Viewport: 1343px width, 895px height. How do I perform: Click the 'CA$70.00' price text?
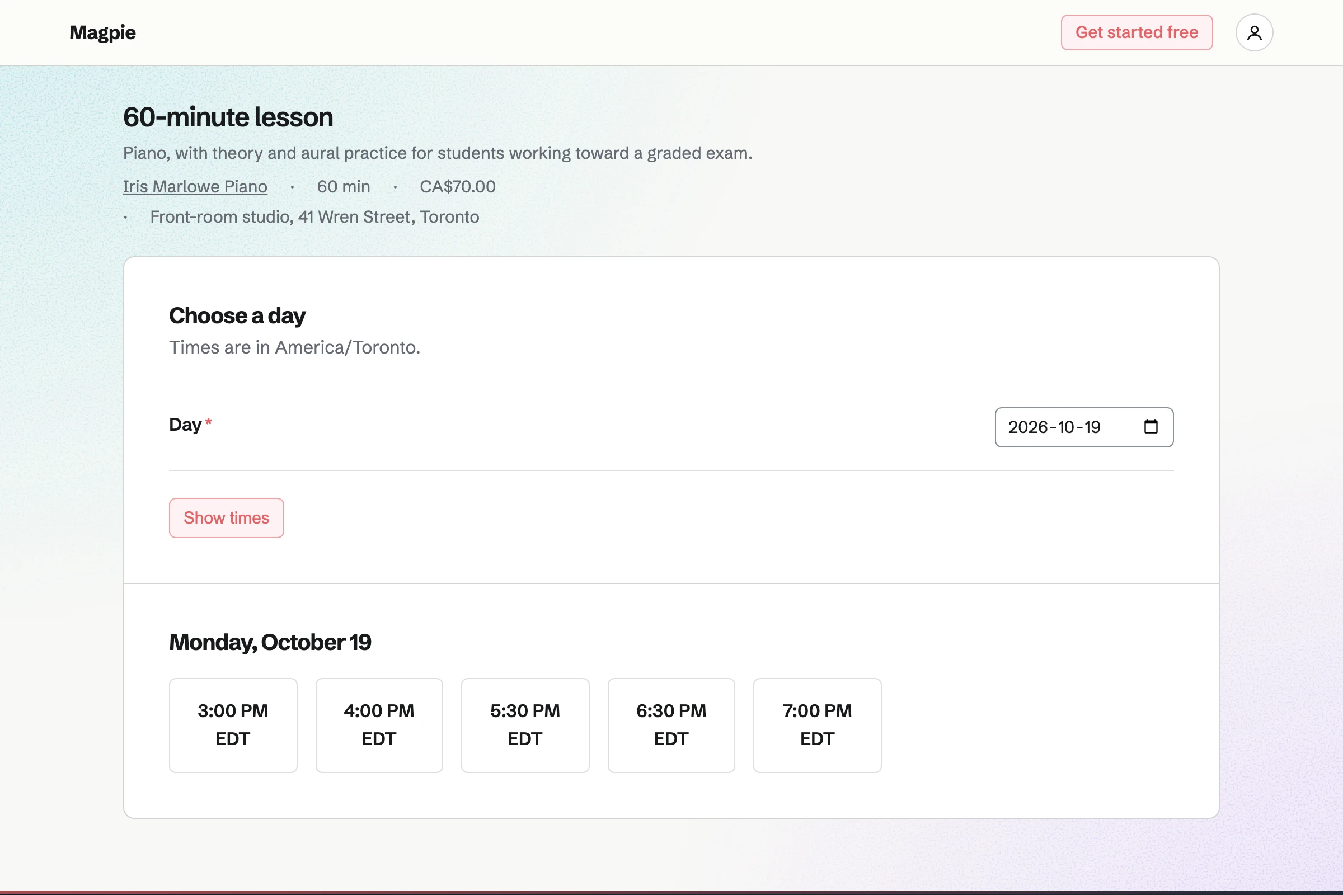pos(457,187)
